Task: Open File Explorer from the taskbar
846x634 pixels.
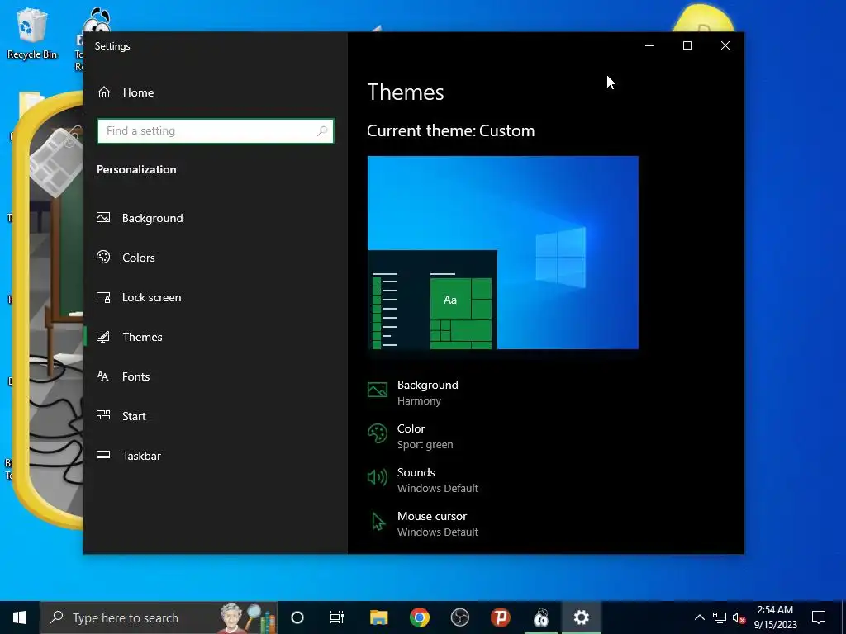Action: click(378, 617)
